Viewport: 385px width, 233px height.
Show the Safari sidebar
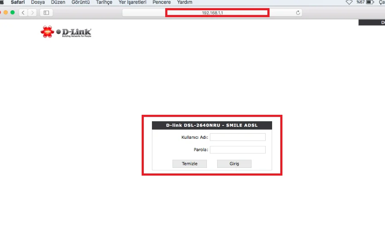coord(46,13)
